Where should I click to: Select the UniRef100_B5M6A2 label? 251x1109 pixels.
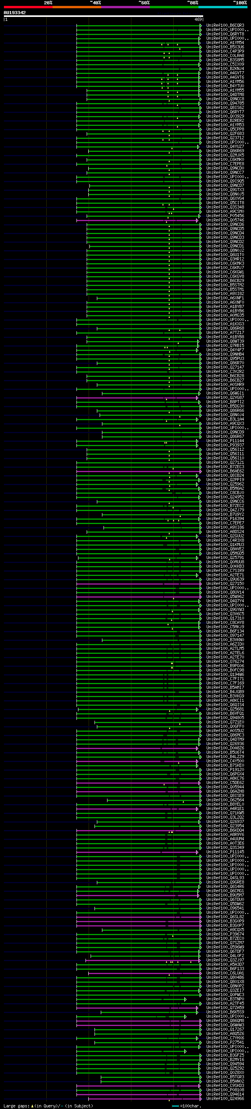pyautogui.click(x=225, y=488)
